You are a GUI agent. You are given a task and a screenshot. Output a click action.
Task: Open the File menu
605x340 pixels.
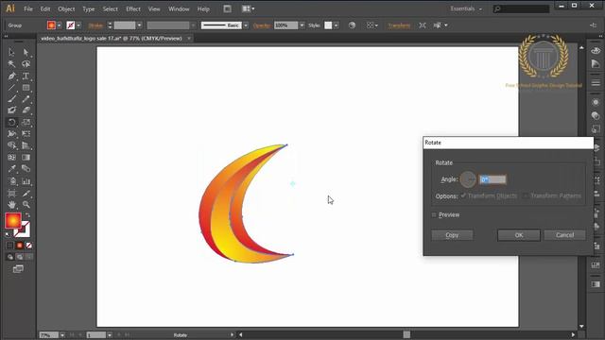tap(28, 8)
